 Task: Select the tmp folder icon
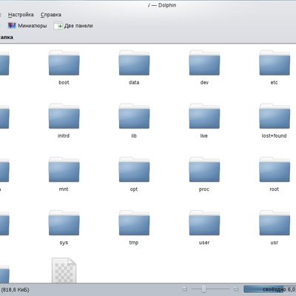[134, 223]
